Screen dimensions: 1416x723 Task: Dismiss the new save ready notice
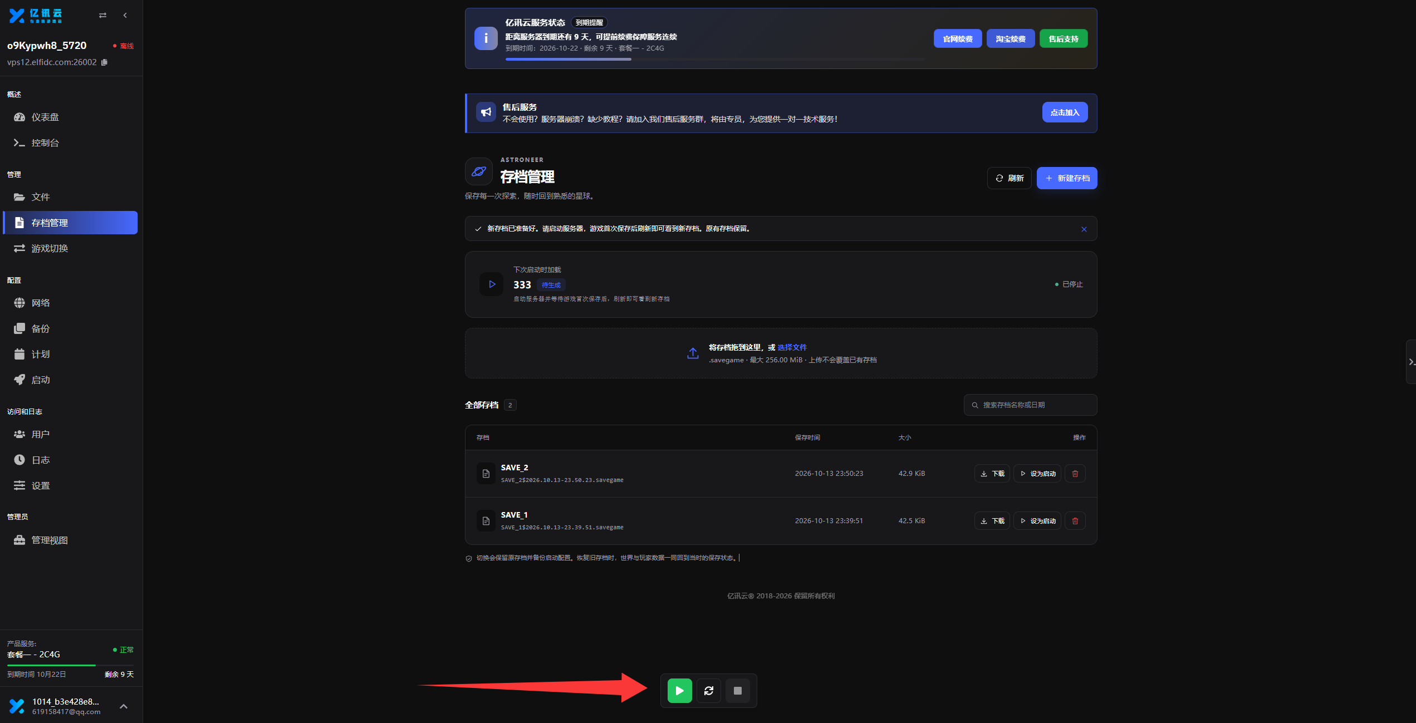coord(1084,229)
